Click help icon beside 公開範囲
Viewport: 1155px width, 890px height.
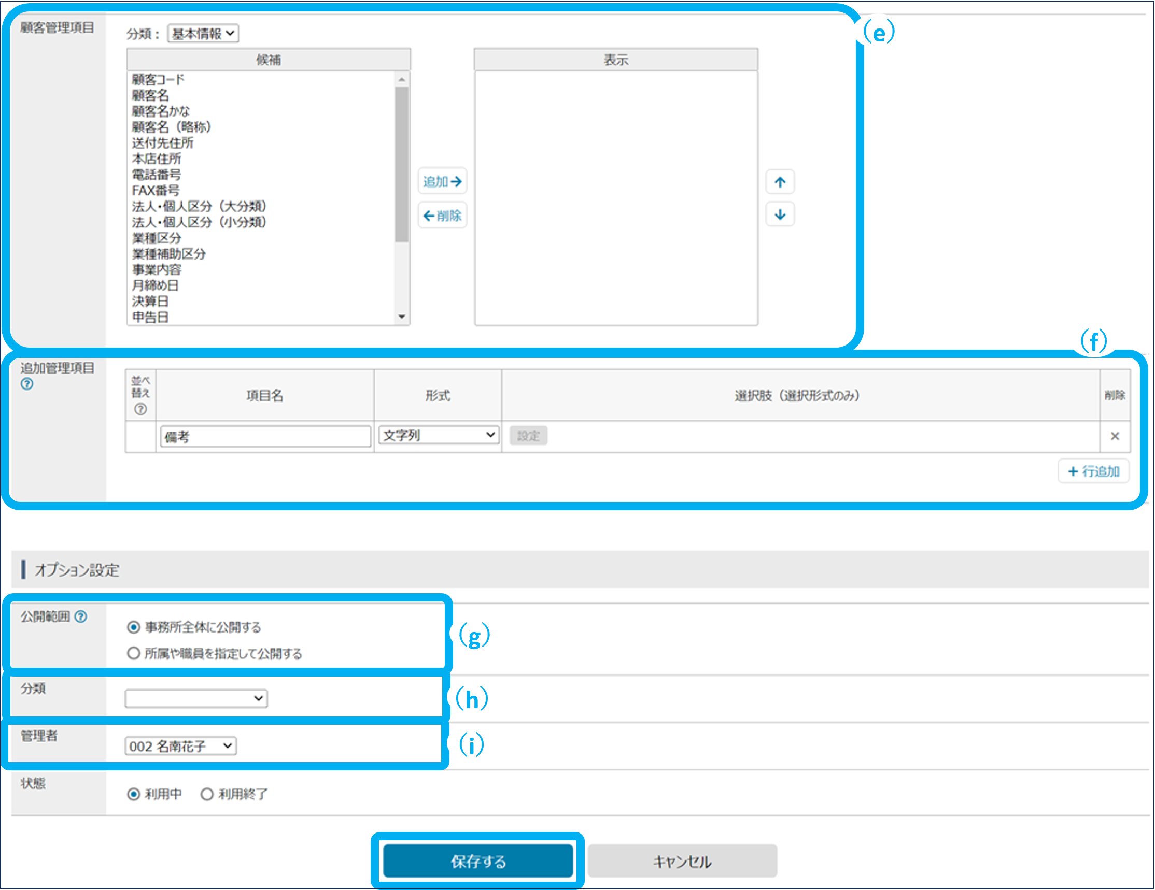tap(81, 616)
